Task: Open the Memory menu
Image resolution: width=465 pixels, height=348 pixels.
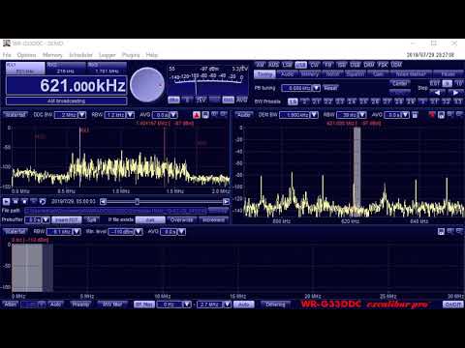Action: [x=52, y=55]
